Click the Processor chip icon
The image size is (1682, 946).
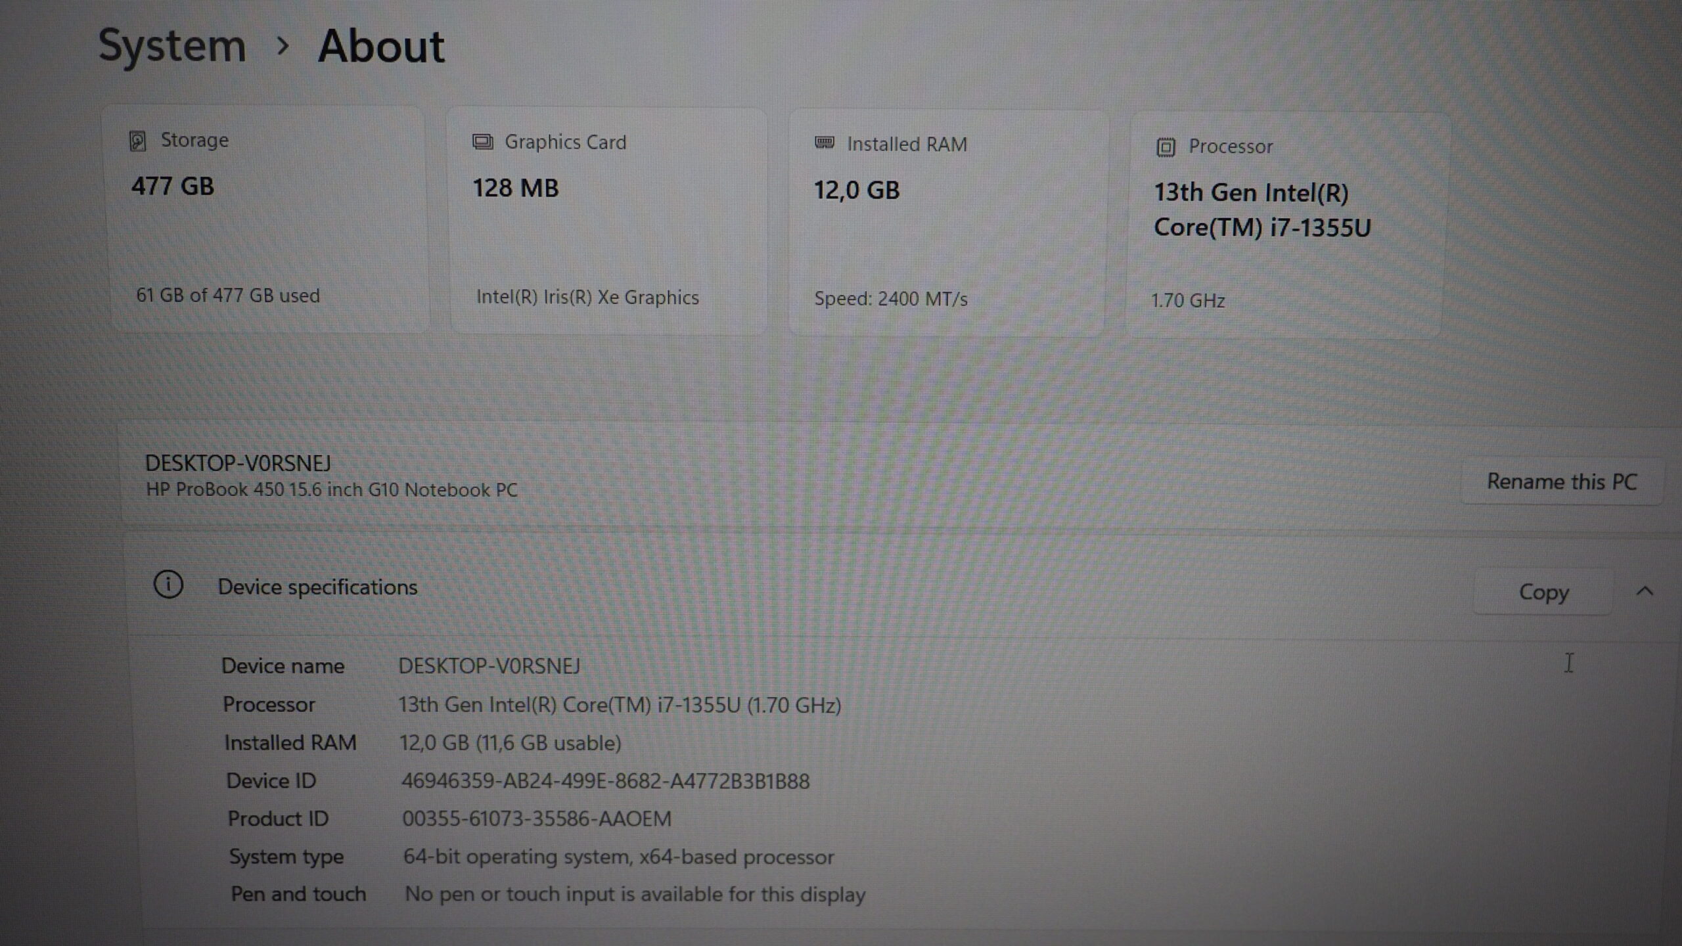tap(1166, 147)
